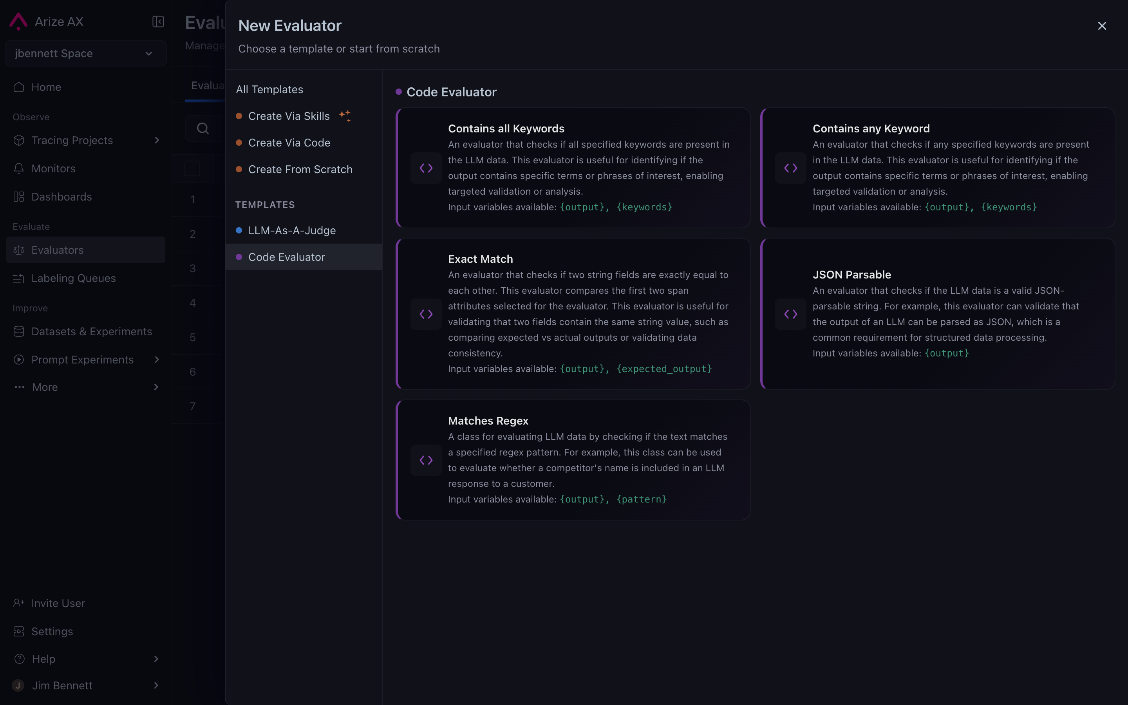
Task: Choose Create Via Code option
Action: pyautogui.click(x=303, y=143)
